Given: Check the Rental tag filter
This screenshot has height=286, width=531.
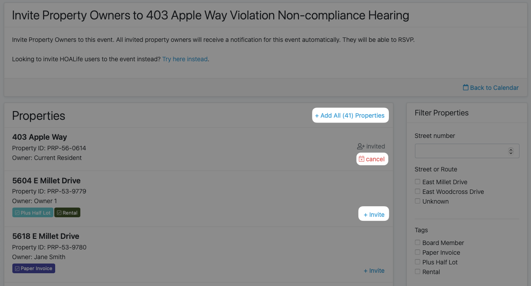Looking at the screenshot, I should pos(418,271).
